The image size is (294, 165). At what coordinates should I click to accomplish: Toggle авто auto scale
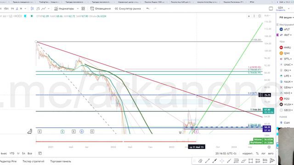coord(271,154)
